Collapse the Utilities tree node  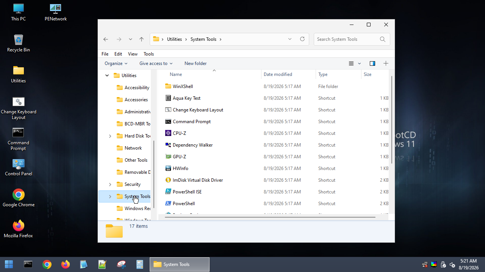[x=107, y=76]
